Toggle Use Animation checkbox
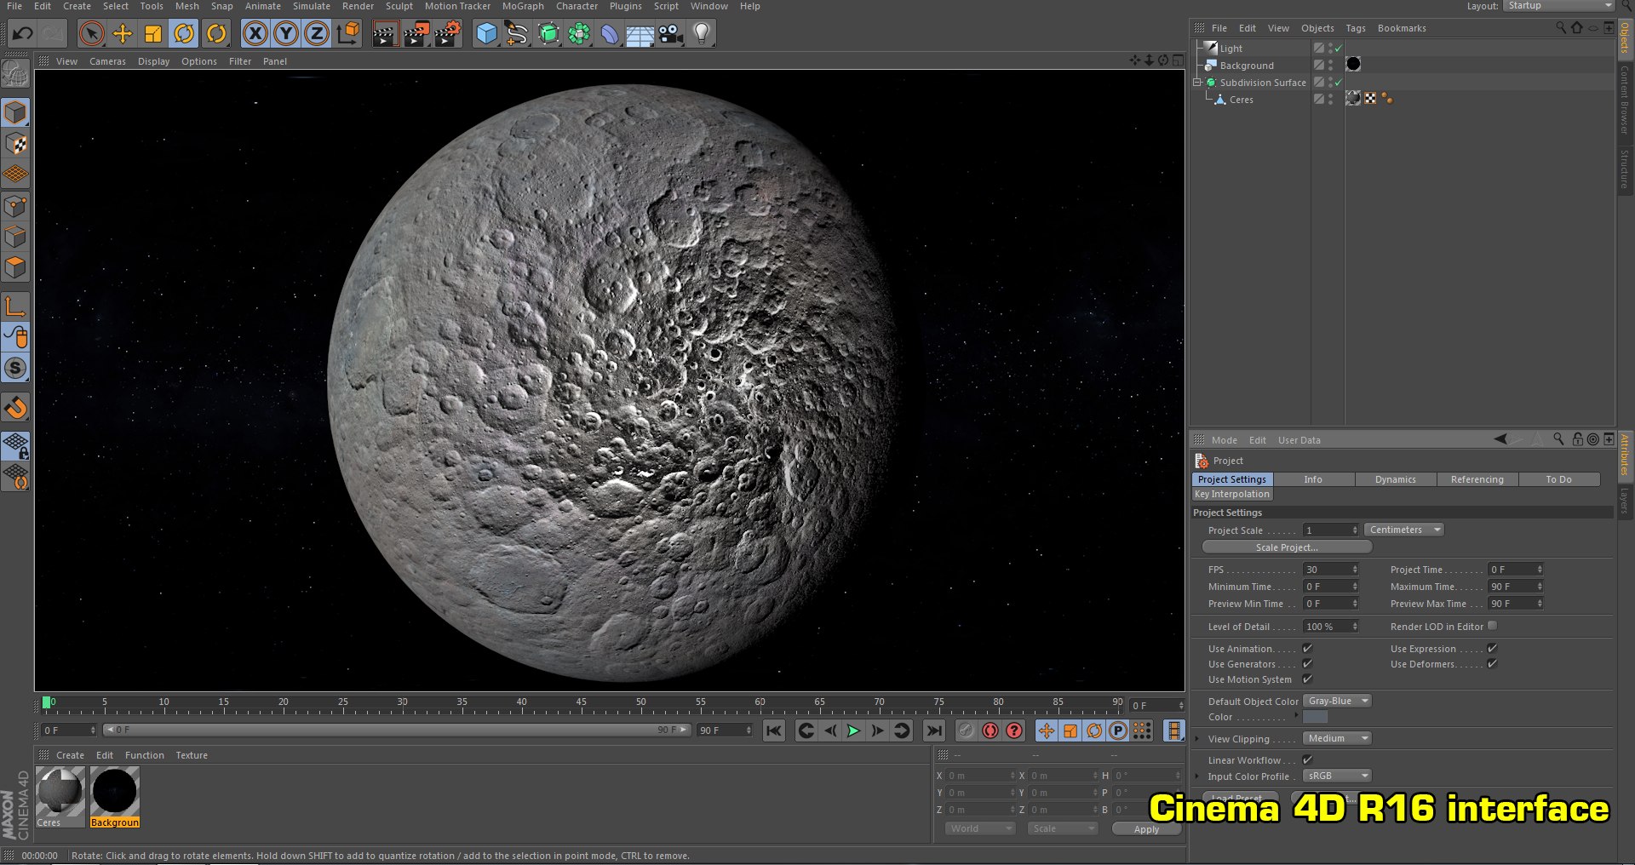 click(1307, 649)
